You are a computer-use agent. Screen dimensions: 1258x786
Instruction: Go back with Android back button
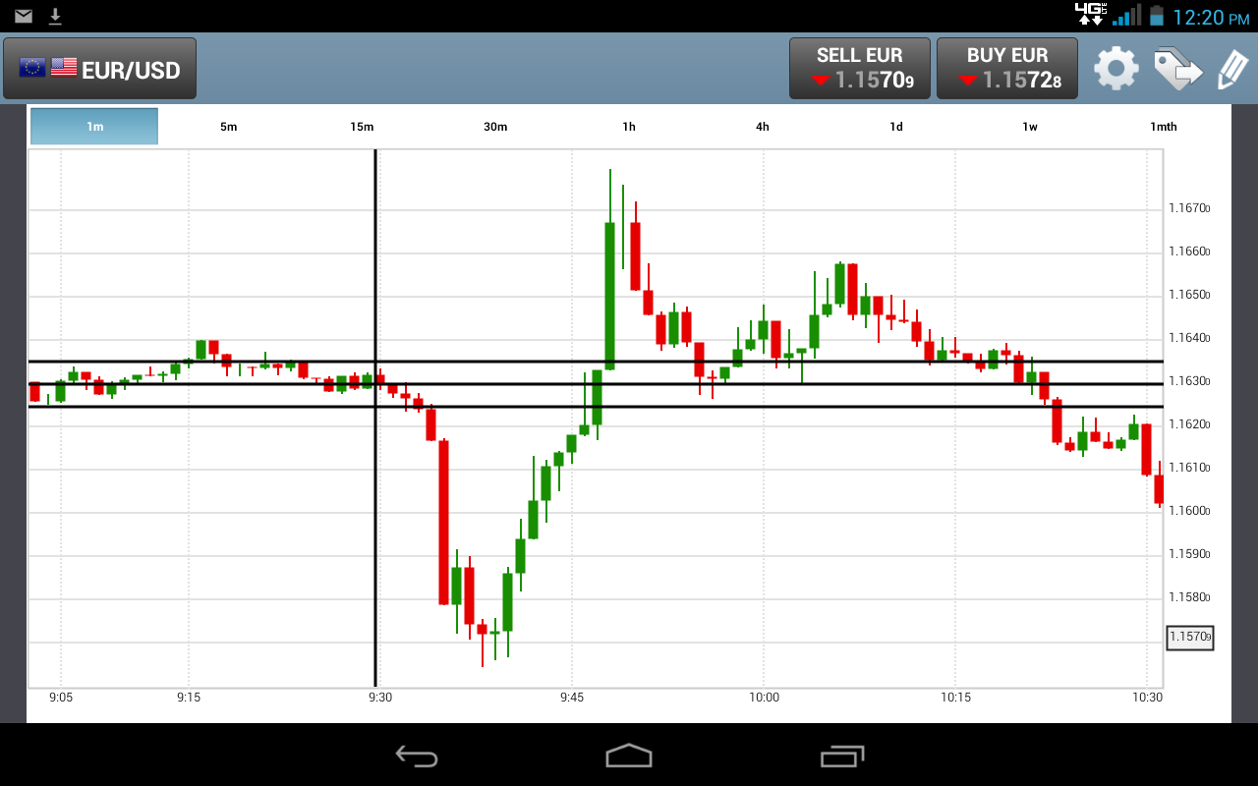(417, 756)
